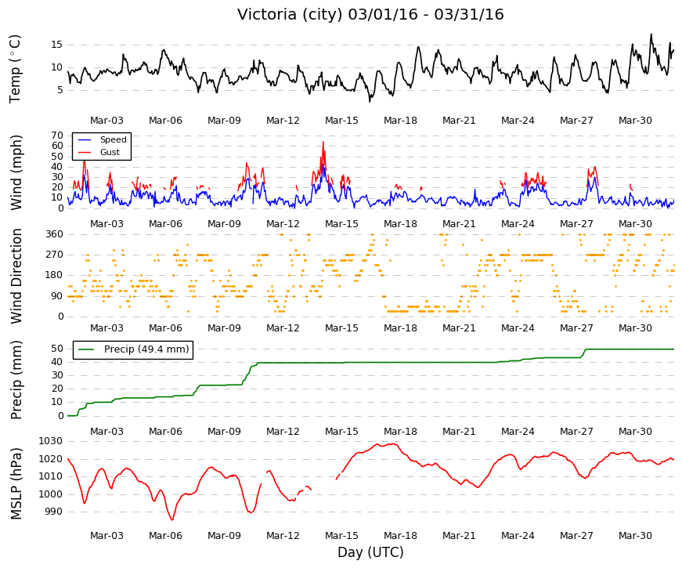The image size is (682, 568).
Task: Click the "Day (UTC)" x-axis label
Action: [370, 552]
